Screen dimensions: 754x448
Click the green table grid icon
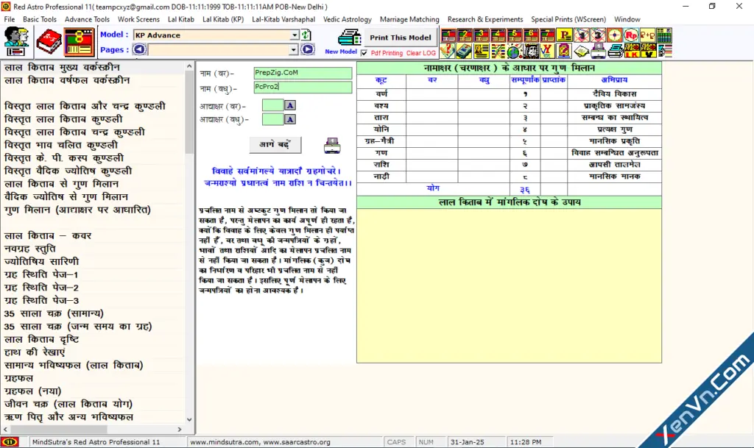[664, 35]
